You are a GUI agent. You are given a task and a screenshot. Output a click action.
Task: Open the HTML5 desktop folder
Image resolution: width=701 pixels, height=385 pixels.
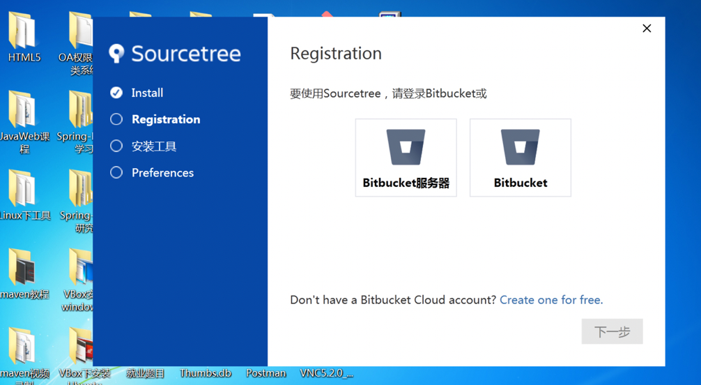tap(23, 37)
